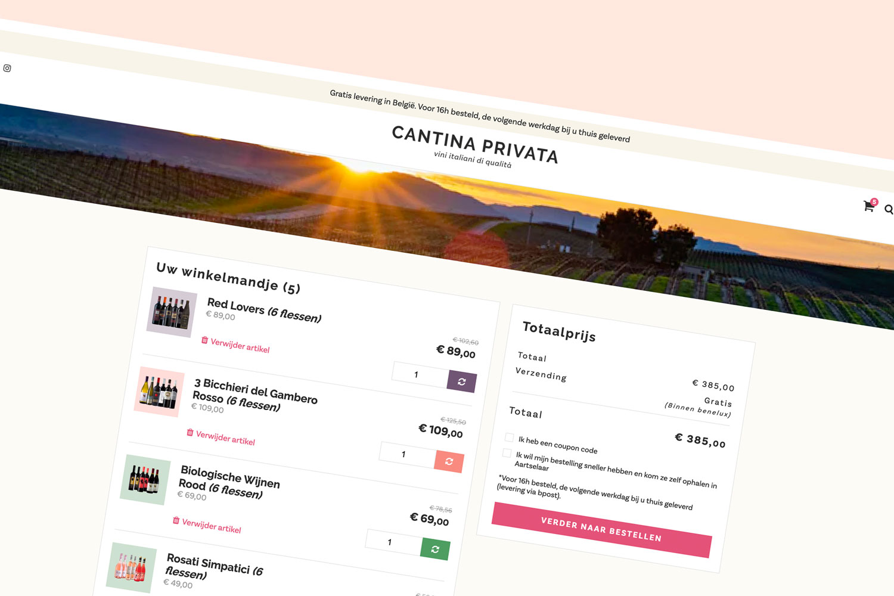Click the Red Lovers bottle thumbnail

pos(172,312)
